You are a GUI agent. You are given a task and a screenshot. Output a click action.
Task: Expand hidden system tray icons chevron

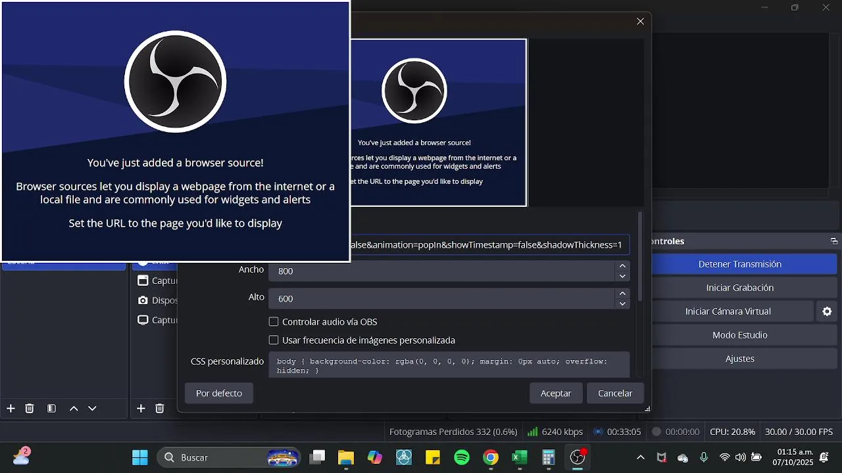(x=641, y=457)
